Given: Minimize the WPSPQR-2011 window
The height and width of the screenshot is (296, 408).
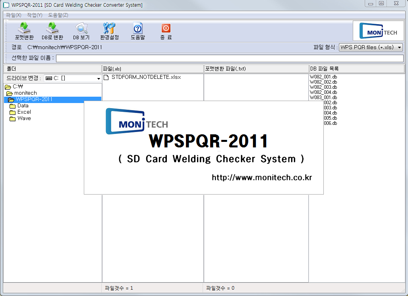Looking at the screenshot, I should 371,4.
